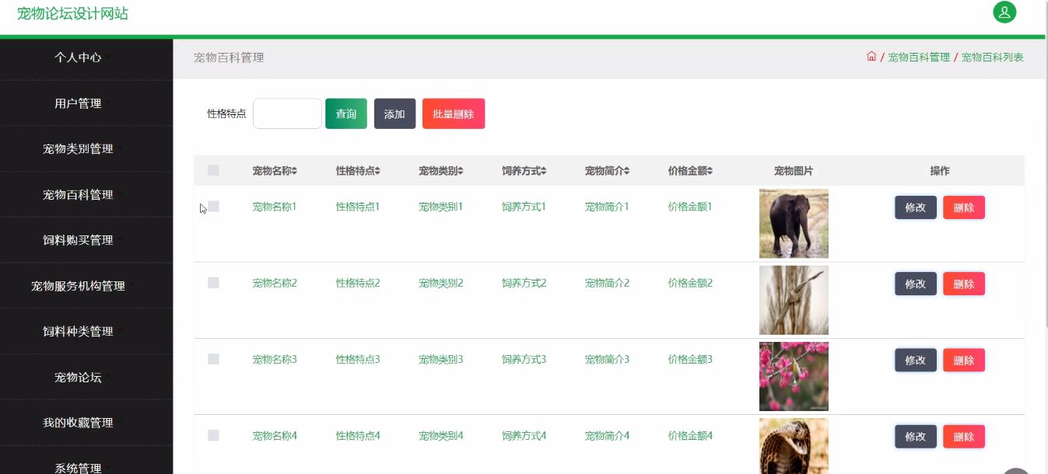Expand the 宠物服务机构管理 sidebar menu

click(78, 286)
